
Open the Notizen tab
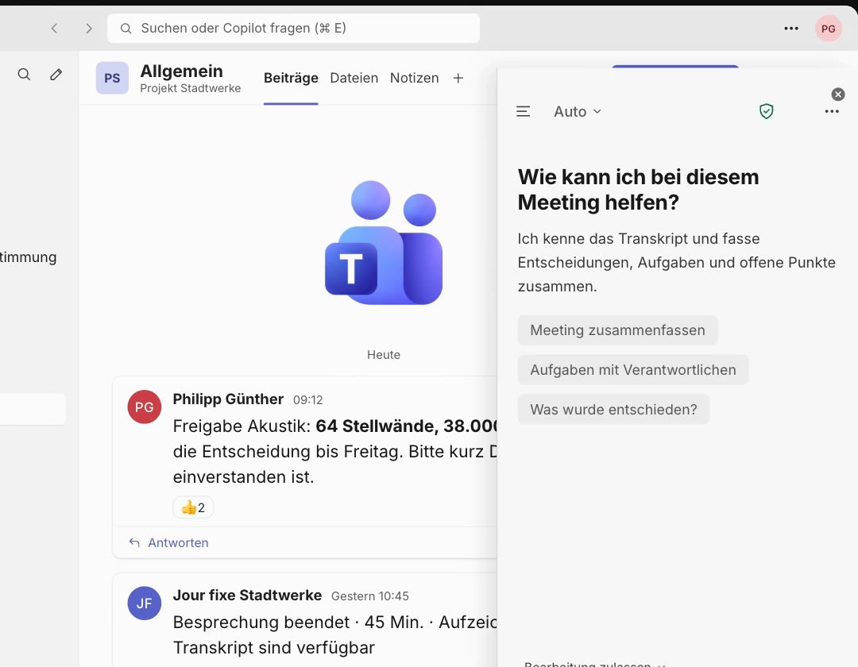pyautogui.click(x=414, y=78)
